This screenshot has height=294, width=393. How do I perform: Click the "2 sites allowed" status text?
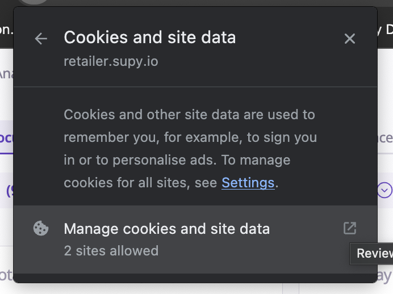pyautogui.click(x=111, y=250)
